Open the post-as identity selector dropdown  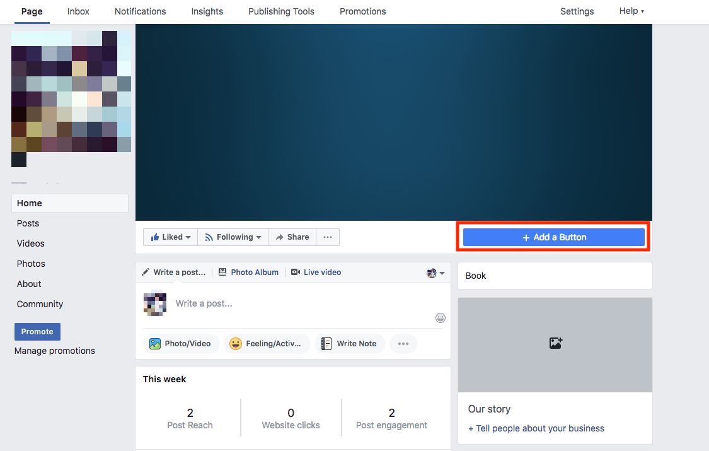435,272
